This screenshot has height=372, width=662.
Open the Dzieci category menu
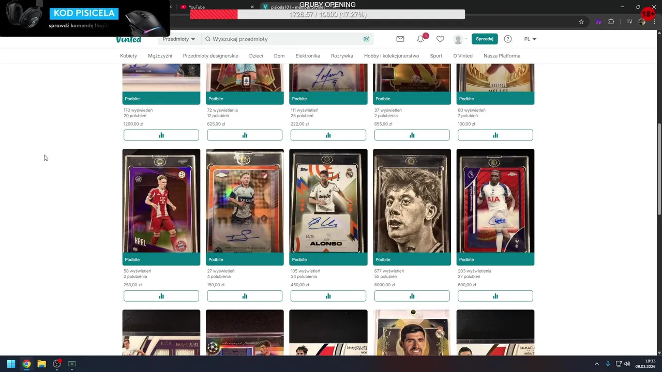click(256, 56)
